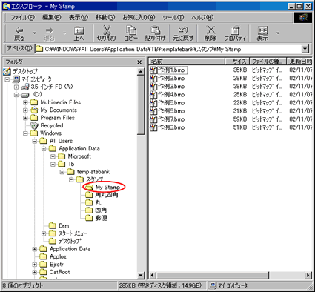Collapse the マイ コンピュータ tree node
315x292 pixels.
point(7,79)
